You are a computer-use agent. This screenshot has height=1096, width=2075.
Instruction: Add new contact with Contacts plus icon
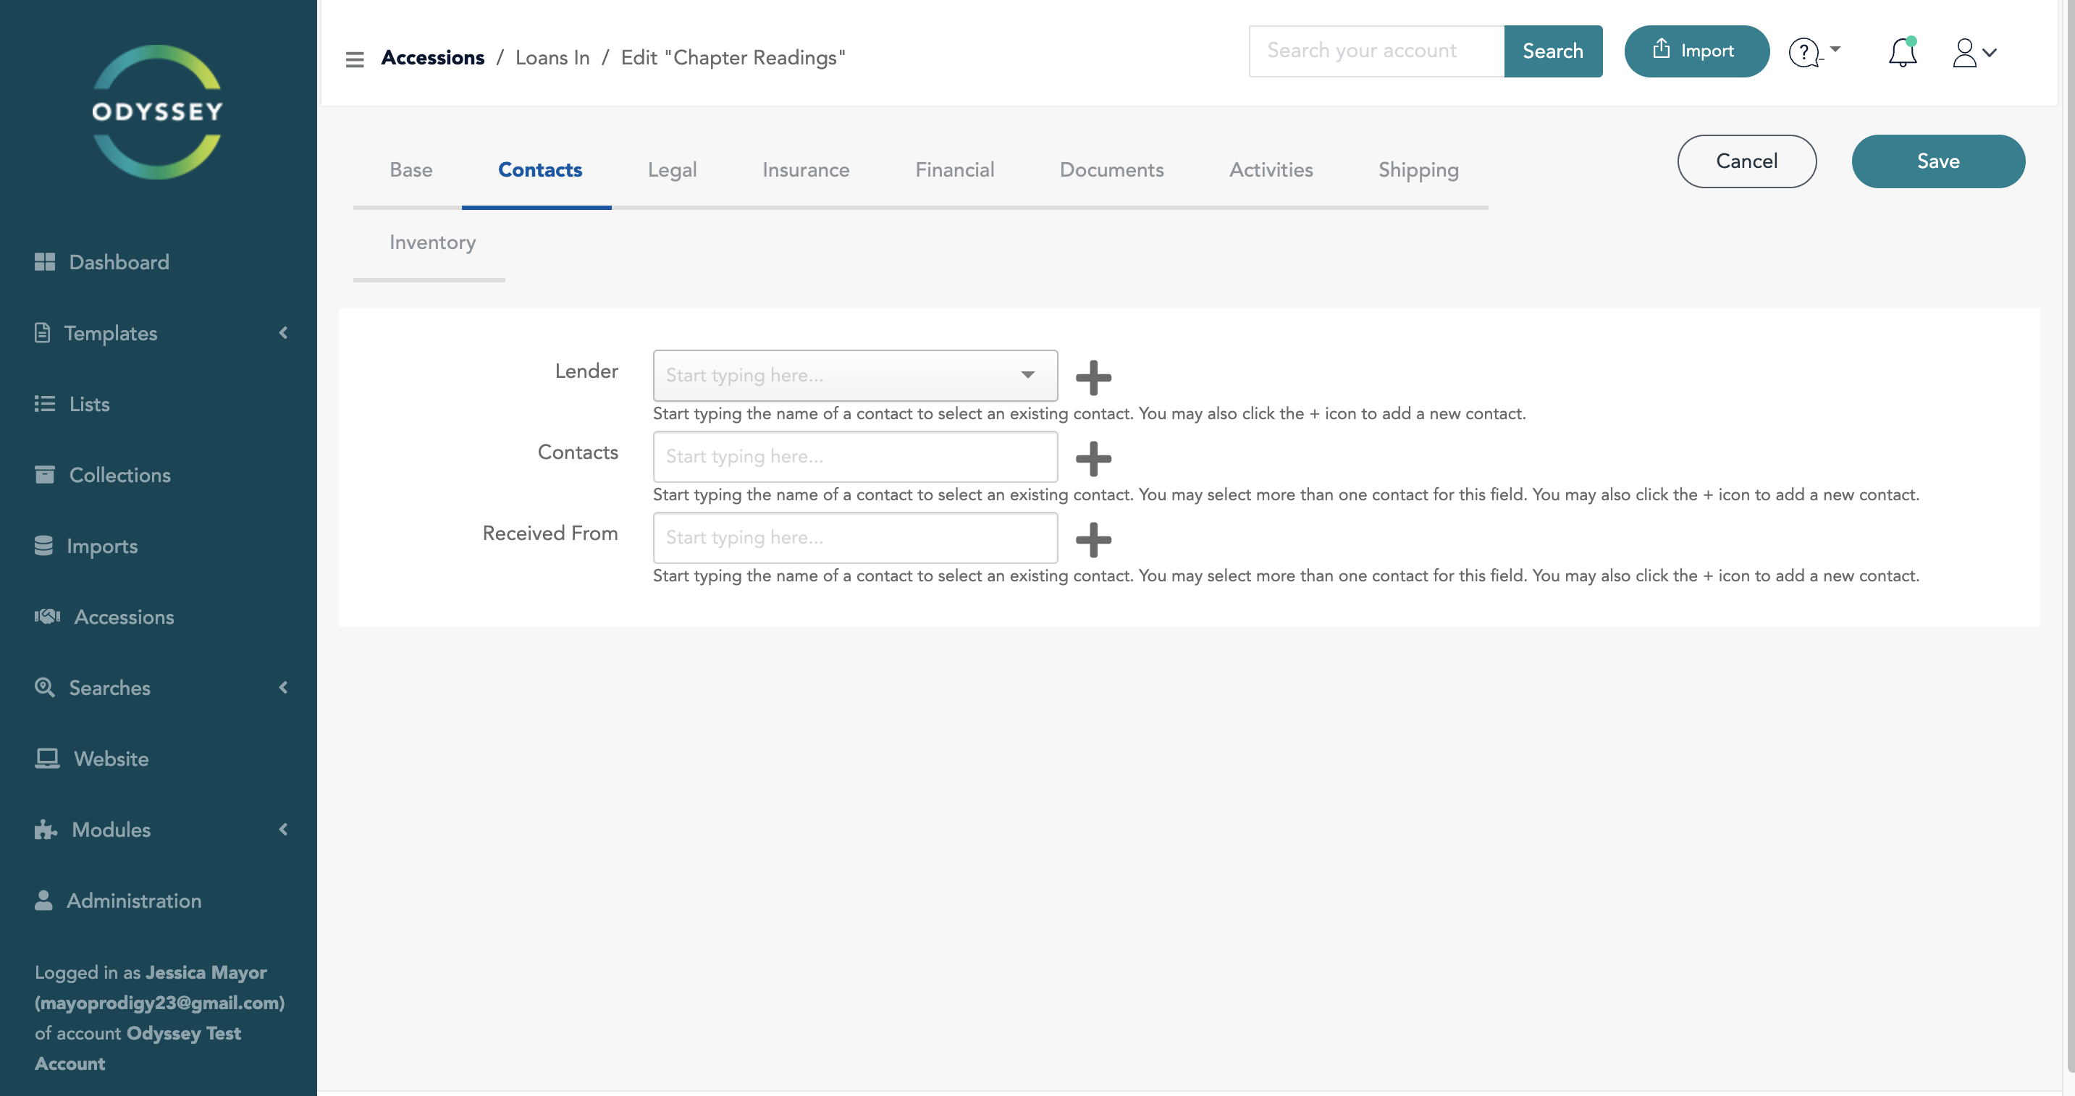click(x=1093, y=458)
